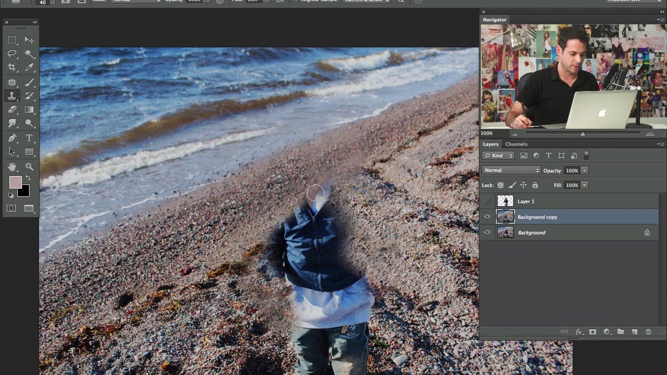Change the screen mode from toolbox
Screen dimensions: 667x375
coord(29,209)
